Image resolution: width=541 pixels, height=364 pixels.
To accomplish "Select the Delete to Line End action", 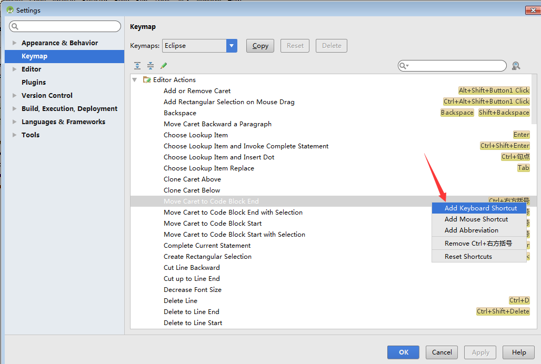I will pyautogui.click(x=192, y=311).
